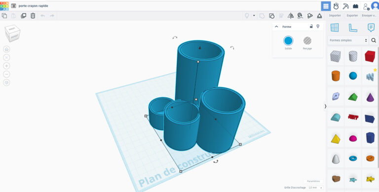The width and height of the screenshot is (379, 192).
Task: Click the Tinkercad logo icon
Action: pyautogui.click(x=4, y=6)
